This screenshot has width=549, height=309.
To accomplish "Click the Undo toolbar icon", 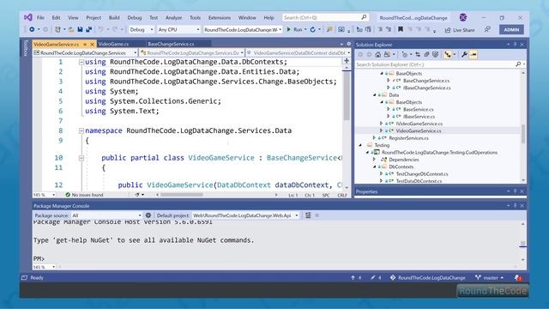I will tap(101, 30).
